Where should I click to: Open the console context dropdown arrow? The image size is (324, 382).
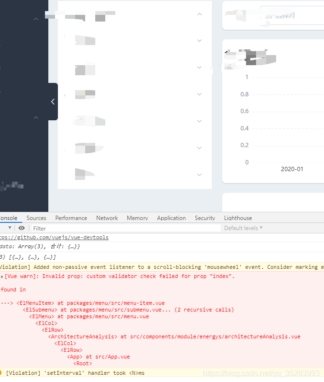(x=10, y=228)
